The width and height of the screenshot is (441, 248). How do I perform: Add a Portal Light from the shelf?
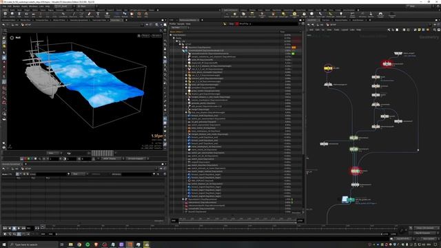[330, 14]
